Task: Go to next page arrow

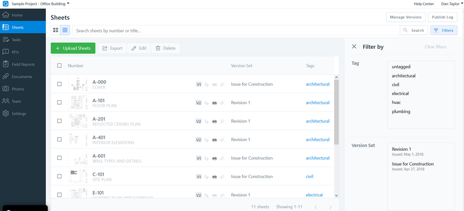Action: coord(331,207)
